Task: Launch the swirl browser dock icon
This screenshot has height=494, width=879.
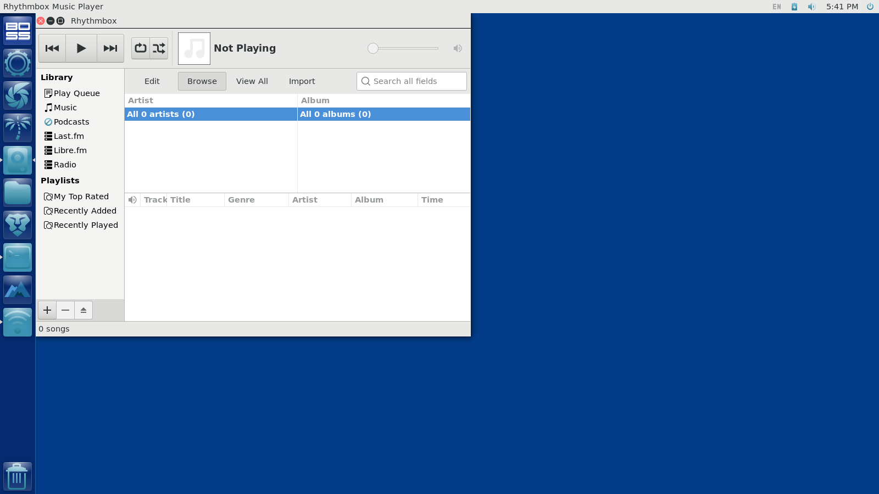Action: point(18,96)
